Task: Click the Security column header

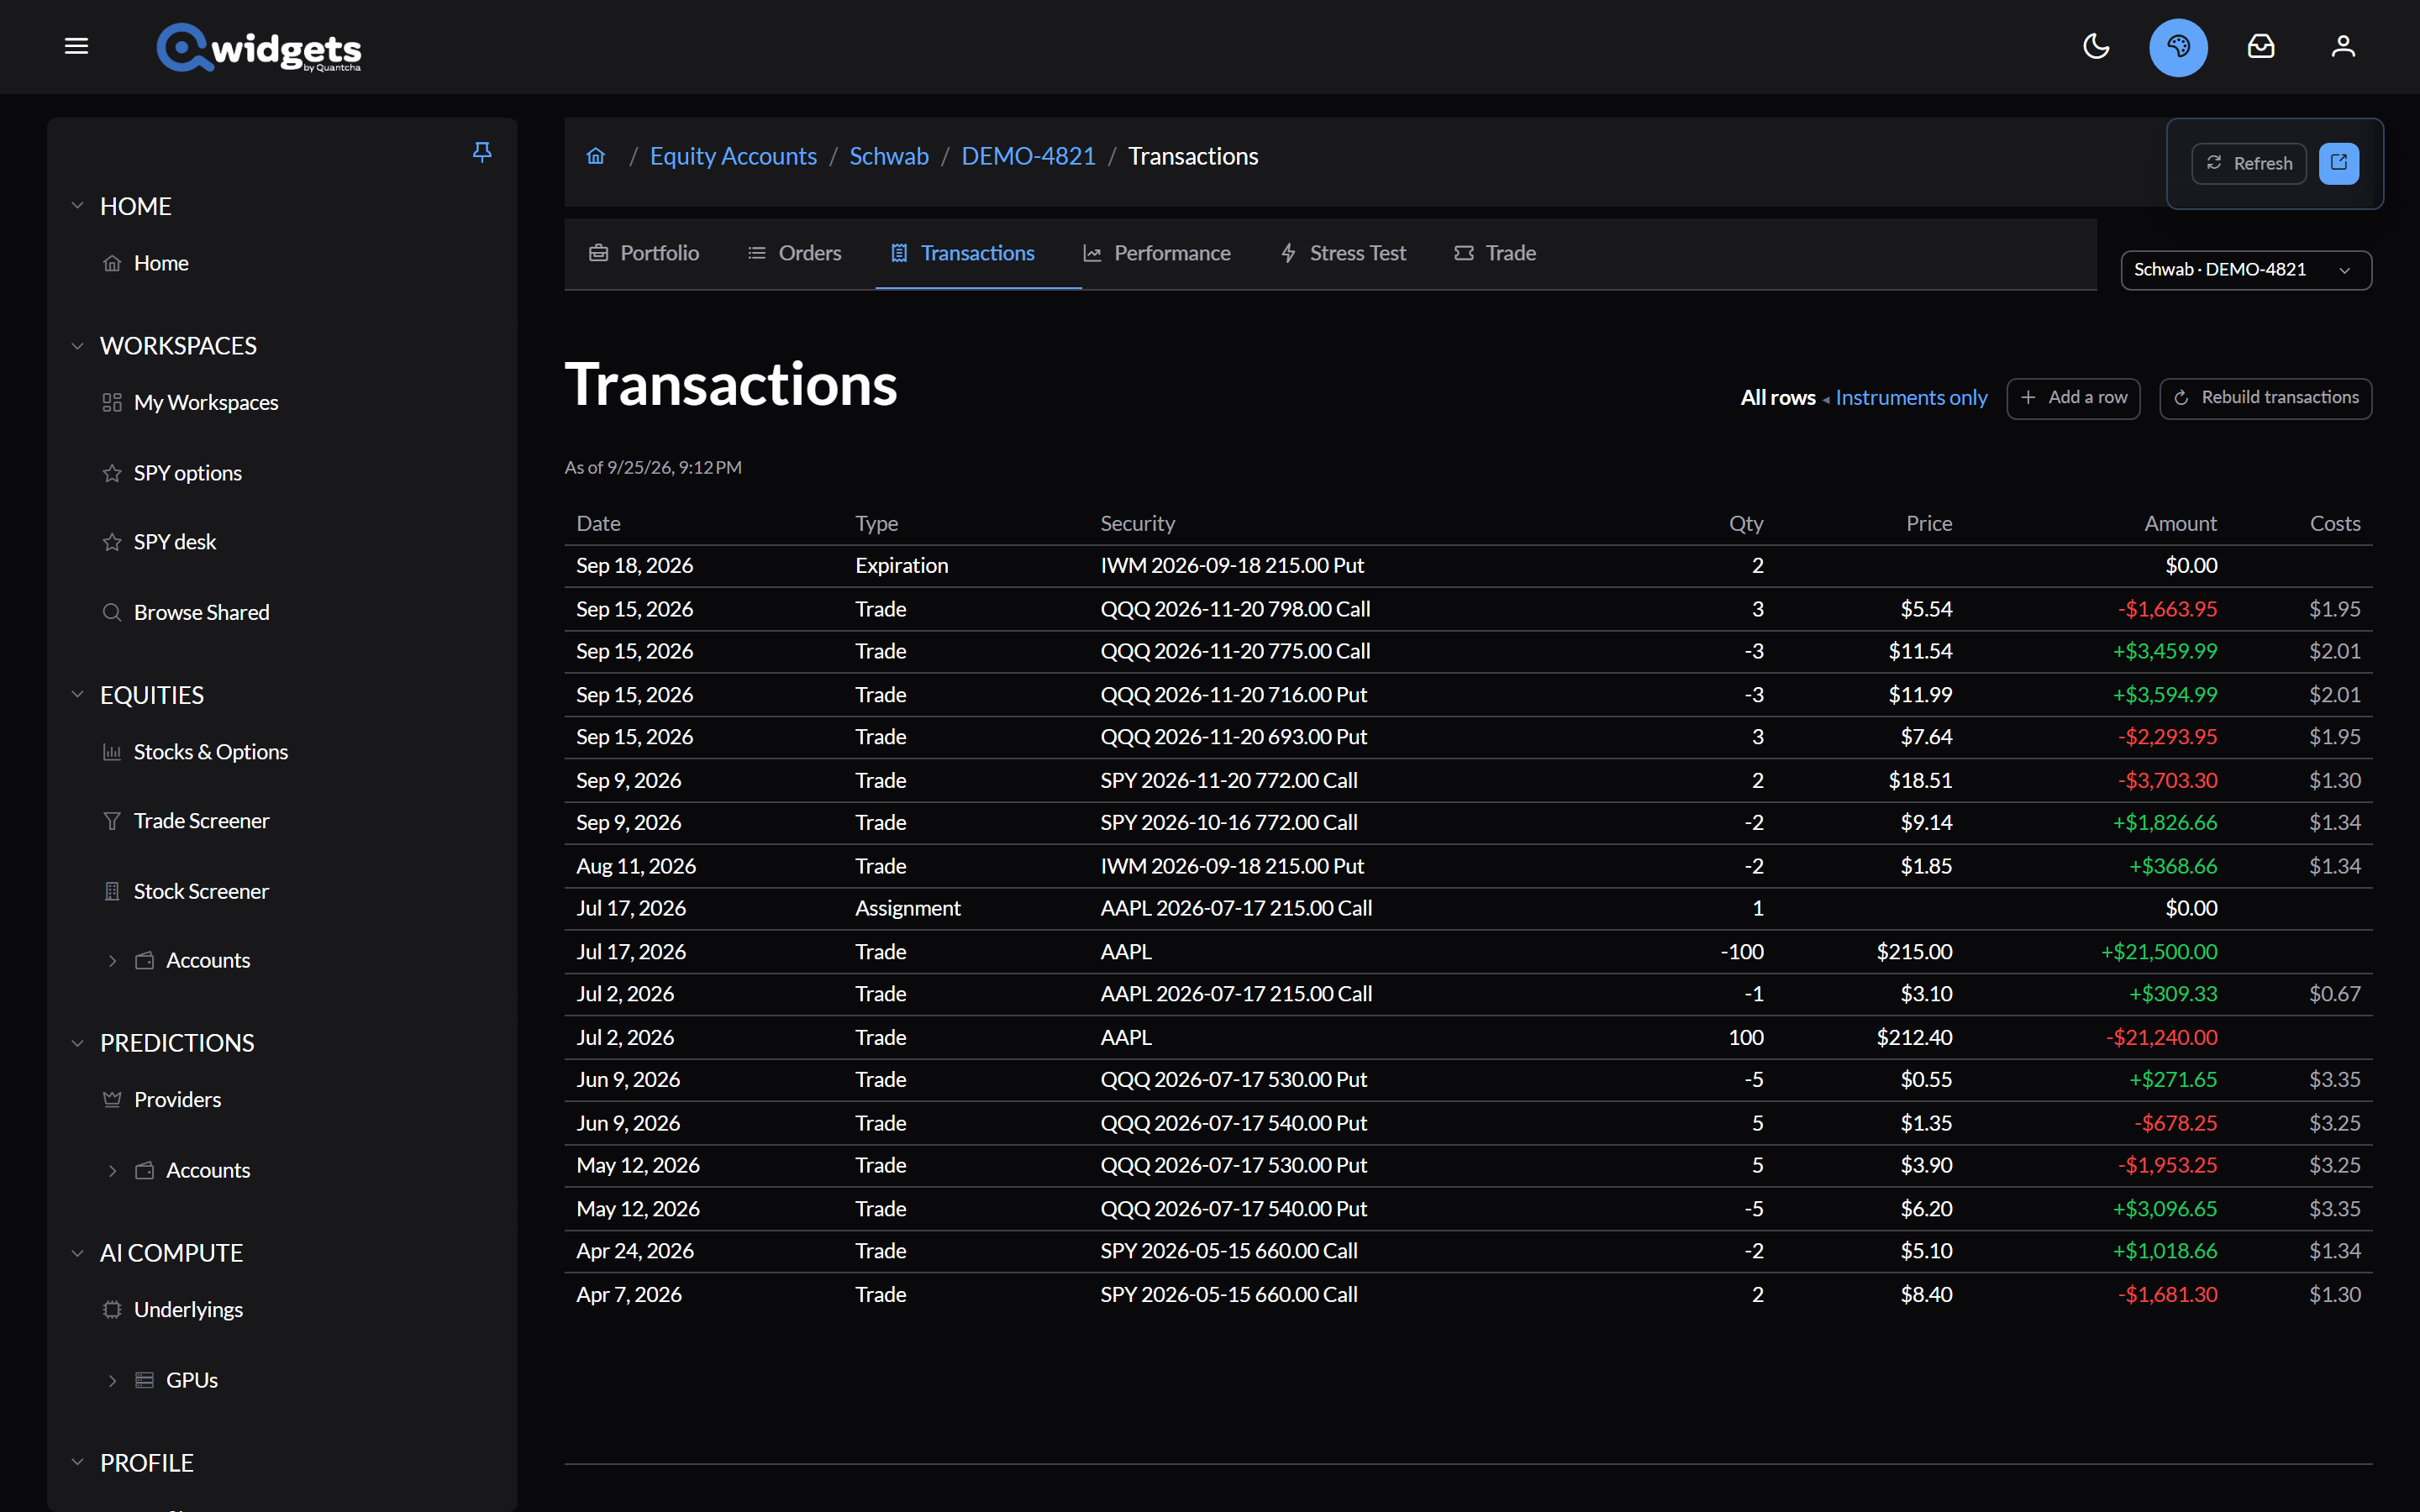Action: 1138,523
